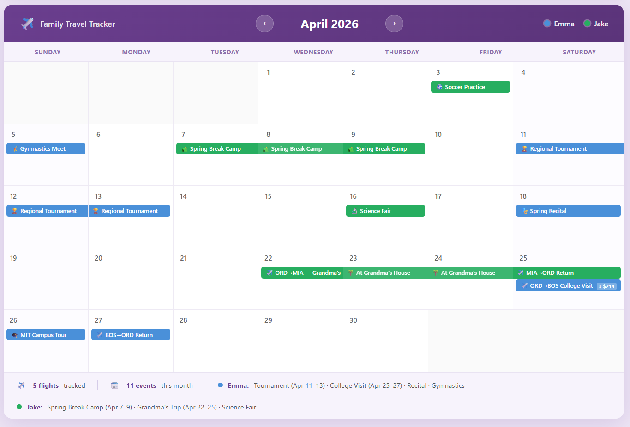
Task: Click the calendar icon next to 11 events
Action: point(114,385)
